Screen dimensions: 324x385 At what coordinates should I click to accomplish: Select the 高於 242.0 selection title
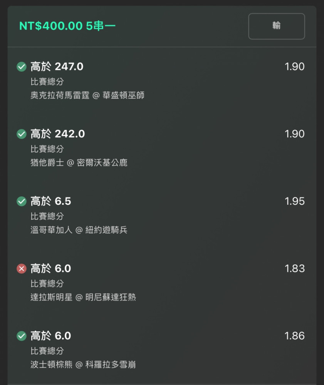point(58,134)
